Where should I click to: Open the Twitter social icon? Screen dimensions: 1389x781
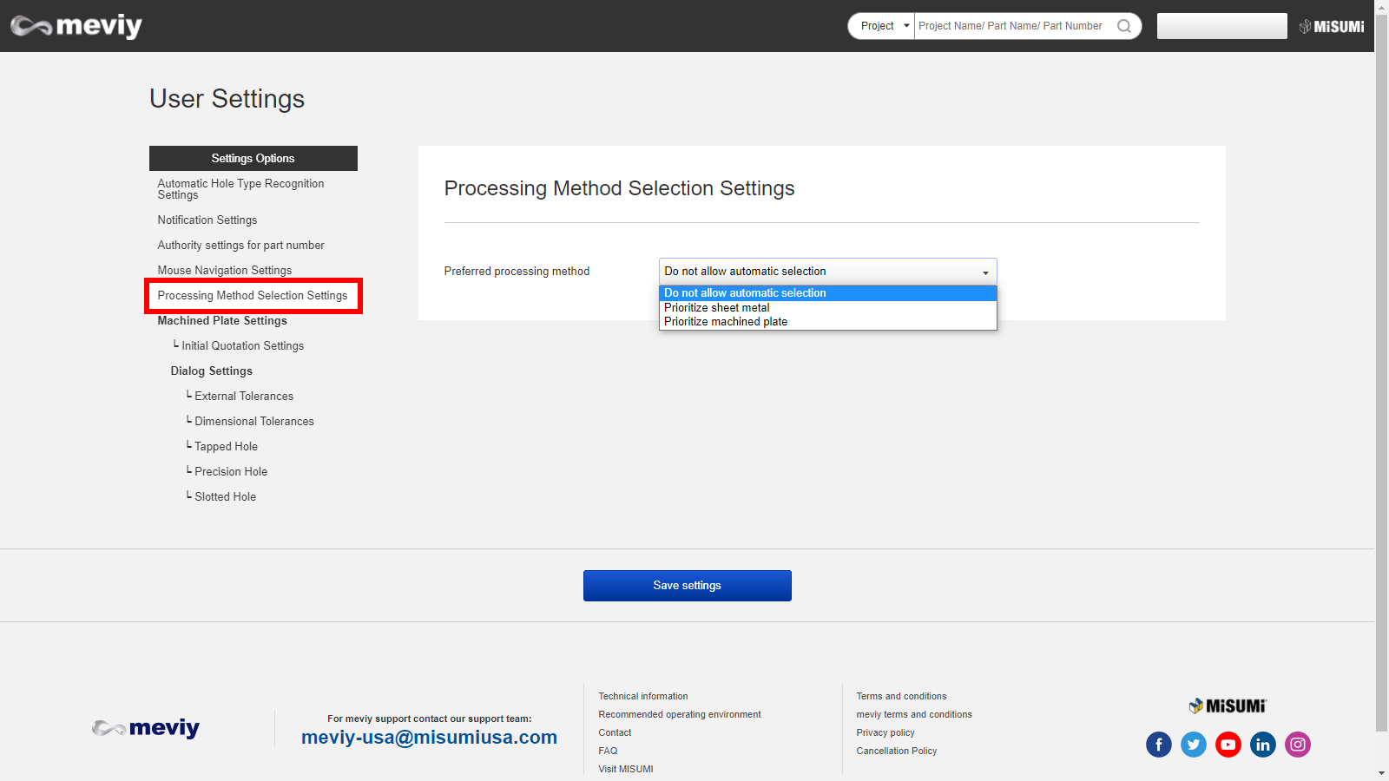tap(1194, 745)
